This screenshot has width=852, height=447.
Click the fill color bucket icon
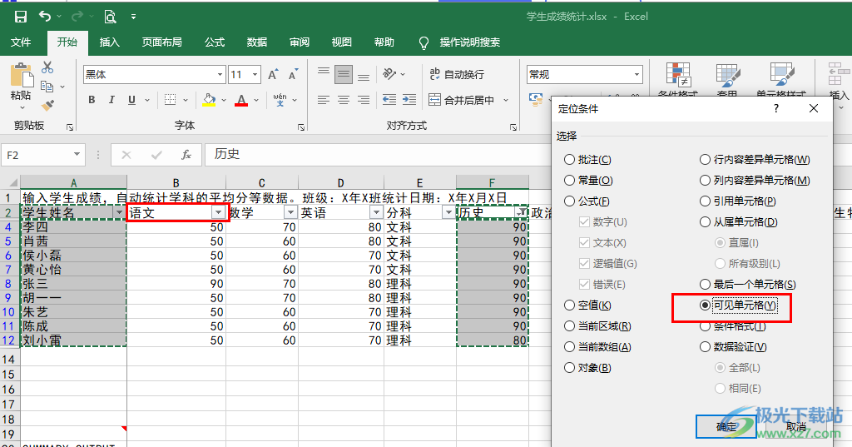209,100
